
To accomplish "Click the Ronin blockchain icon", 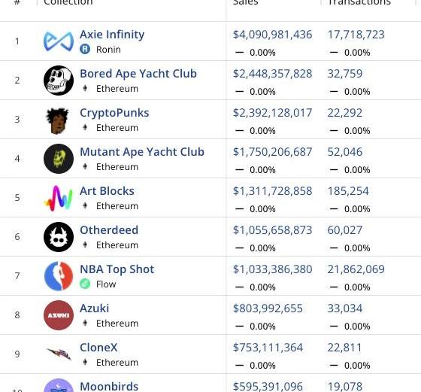I will pyautogui.click(x=85, y=49).
